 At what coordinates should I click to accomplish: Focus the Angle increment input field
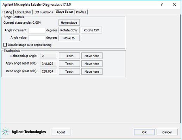tap(37, 31)
